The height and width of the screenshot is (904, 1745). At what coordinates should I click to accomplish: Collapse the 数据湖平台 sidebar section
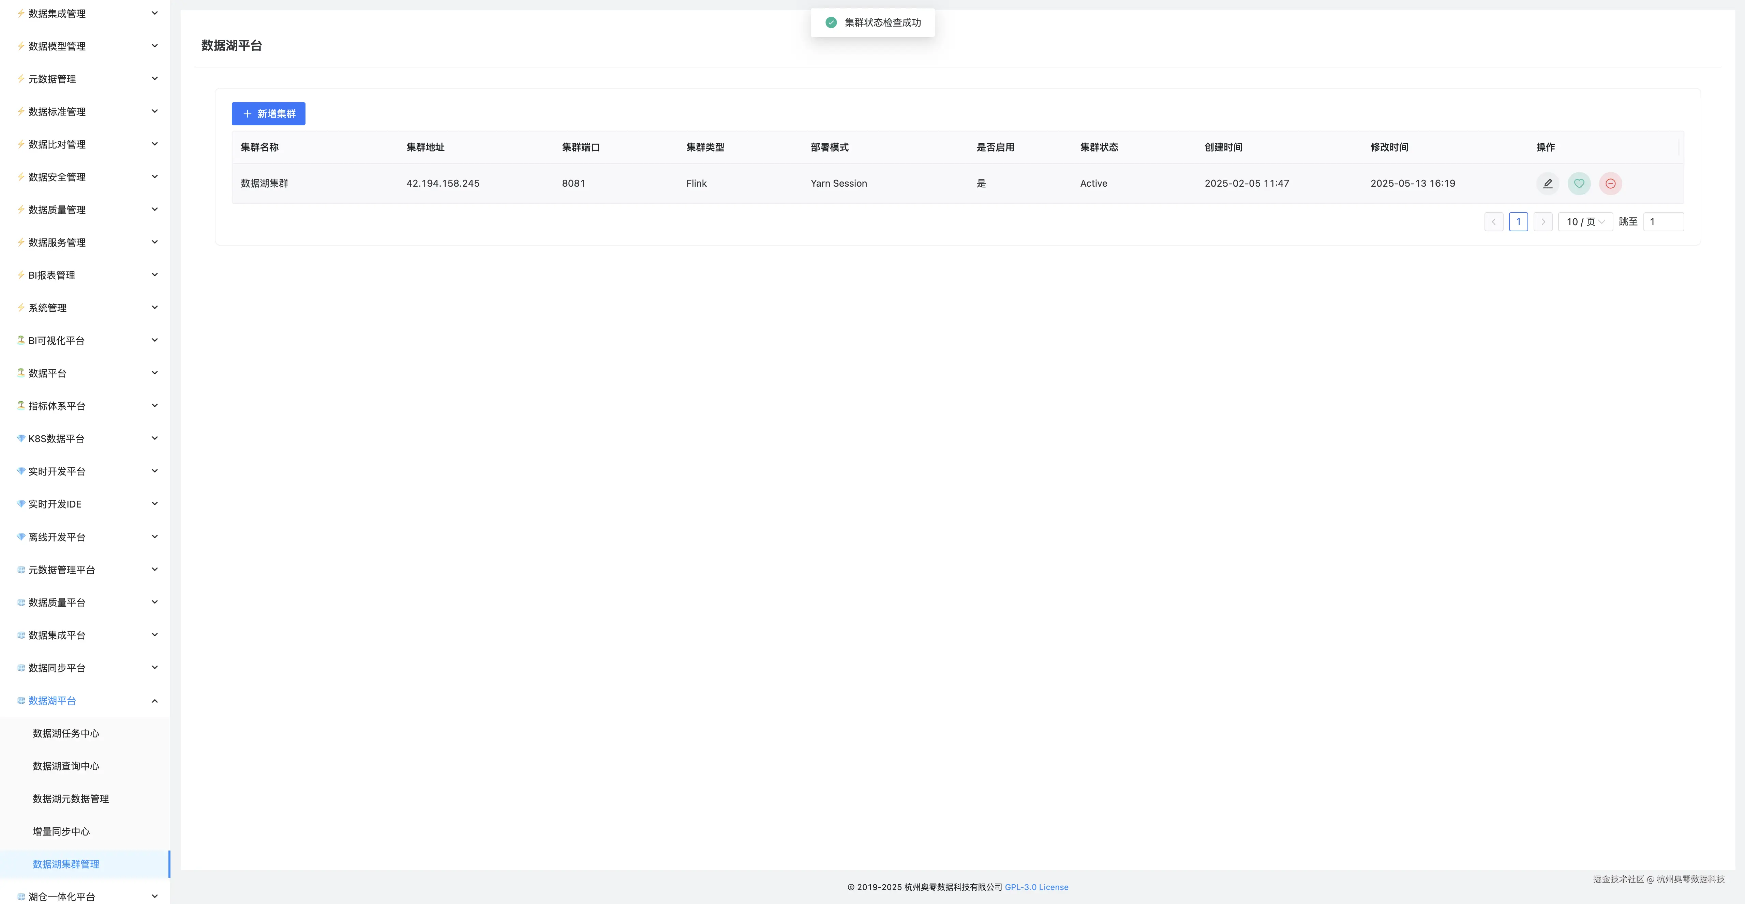(x=154, y=700)
